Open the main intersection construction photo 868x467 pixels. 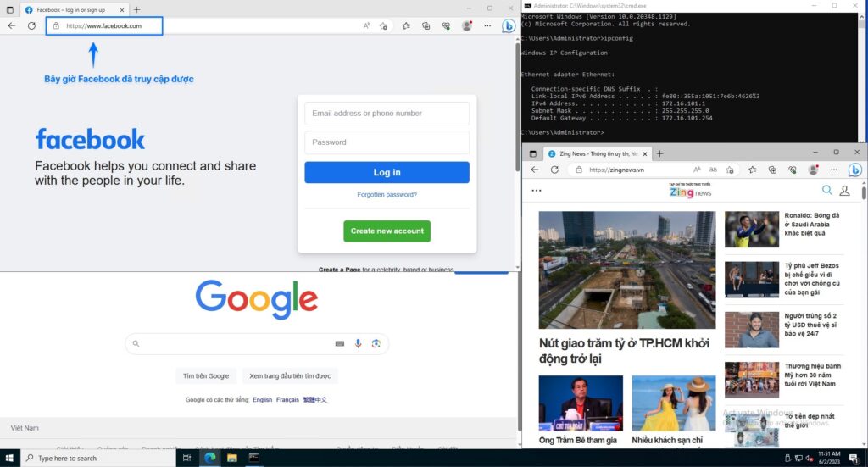click(x=627, y=270)
